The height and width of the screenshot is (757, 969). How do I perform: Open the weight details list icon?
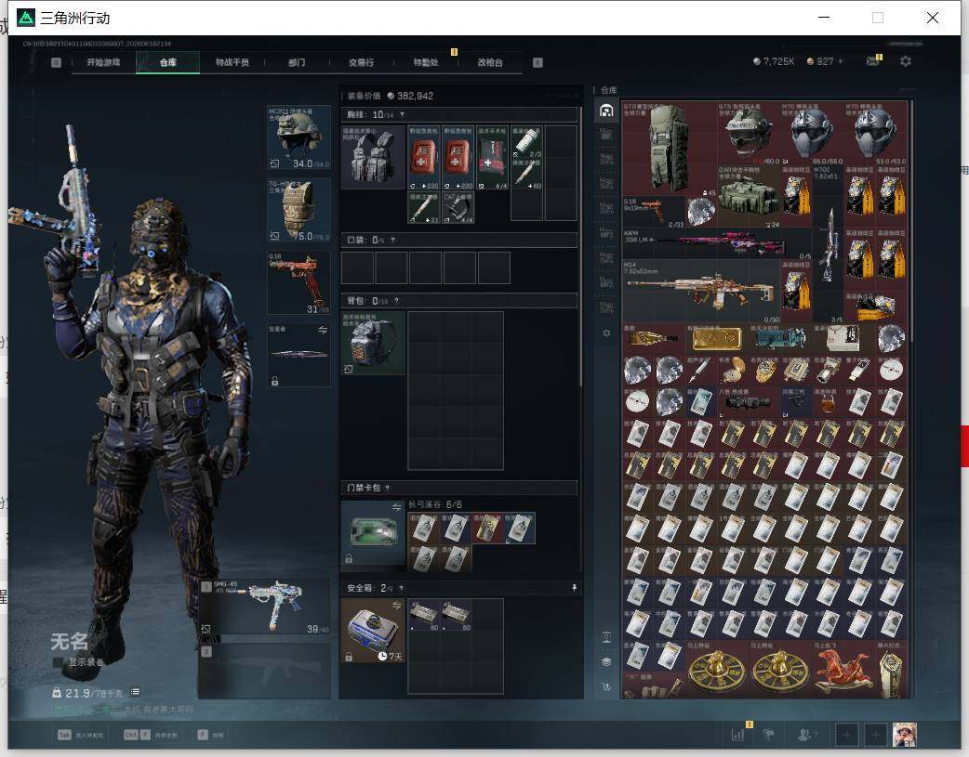click(x=135, y=692)
